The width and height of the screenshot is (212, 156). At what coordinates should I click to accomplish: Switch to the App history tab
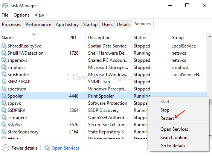coord(67,24)
